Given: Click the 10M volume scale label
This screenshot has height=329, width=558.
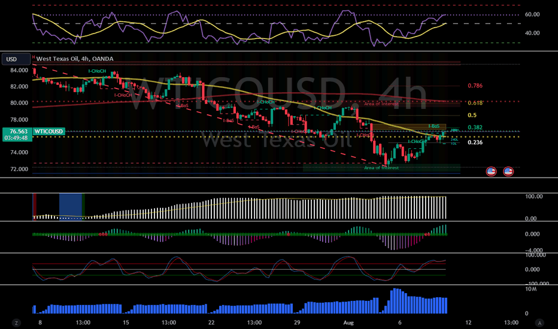Looking at the screenshot, I should 530,289.
